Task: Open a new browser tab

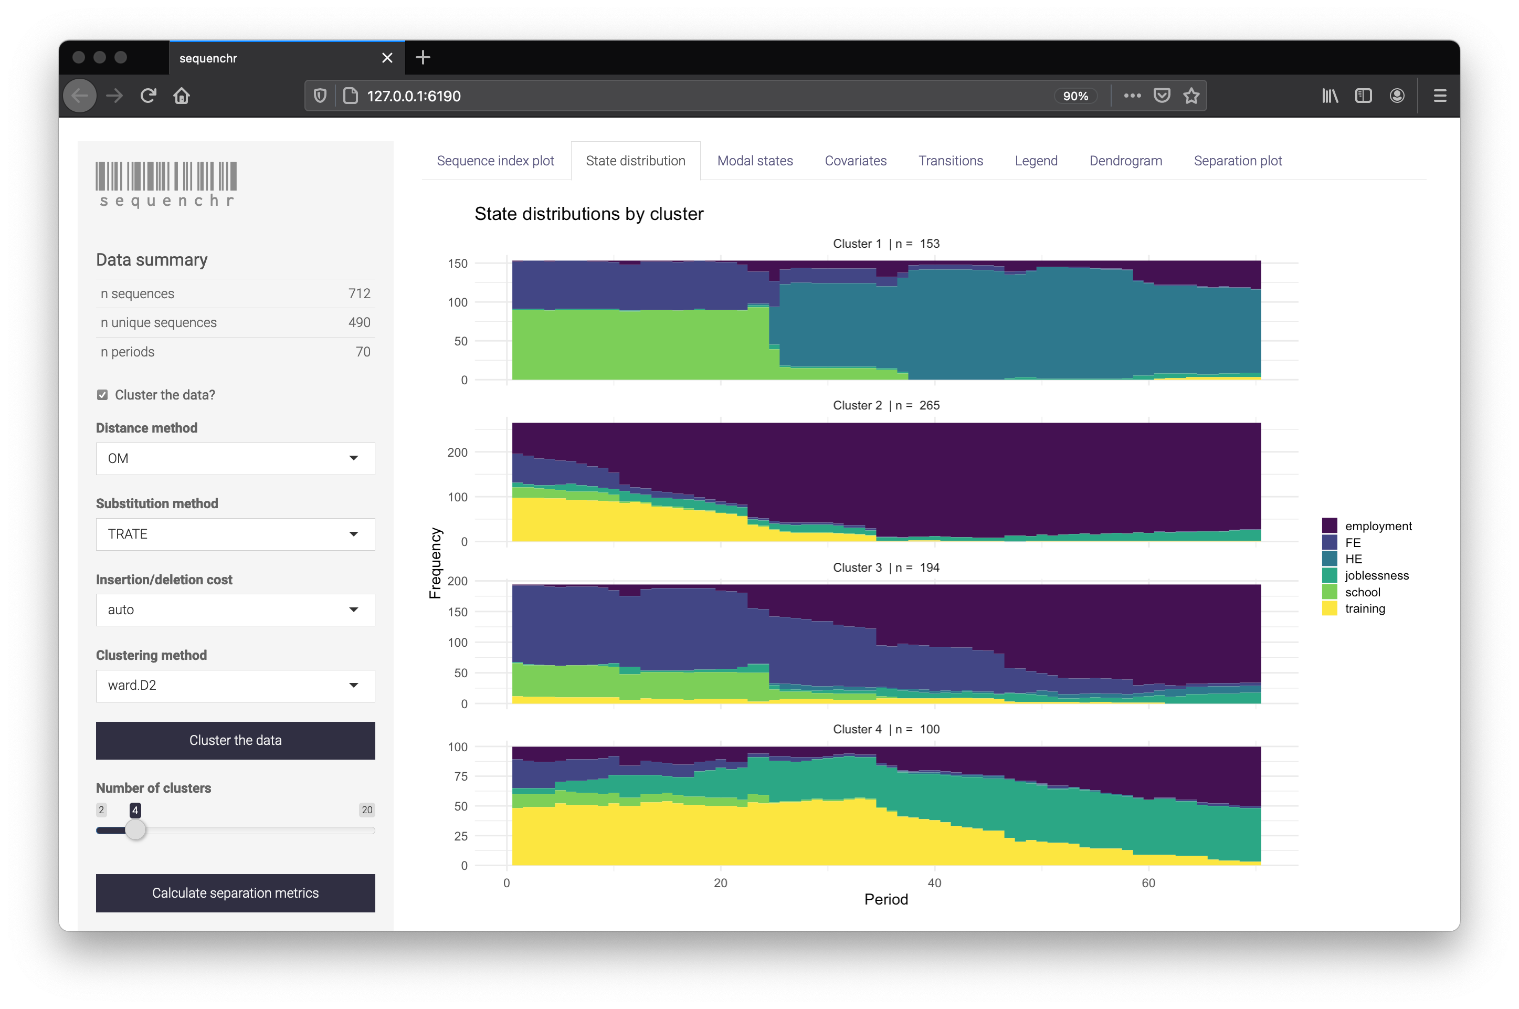Action: click(423, 58)
